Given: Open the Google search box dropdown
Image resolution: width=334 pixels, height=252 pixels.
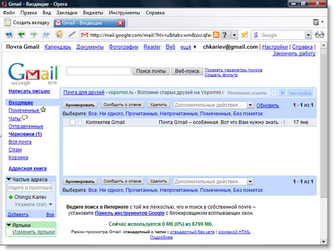Looking at the screenshot, I should pos(308,35).
